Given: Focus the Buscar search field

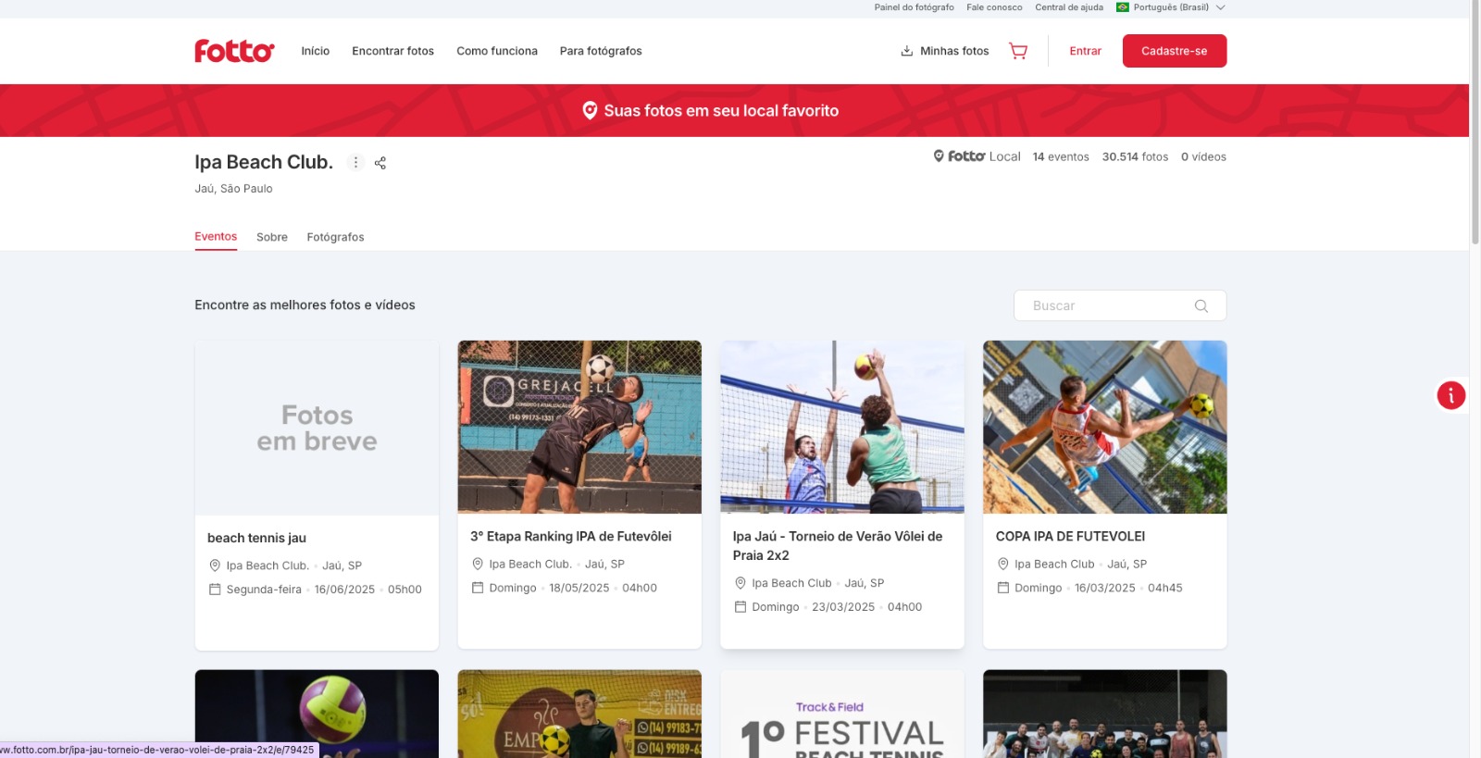Looking at the screenshot, I should point(1120,305).
